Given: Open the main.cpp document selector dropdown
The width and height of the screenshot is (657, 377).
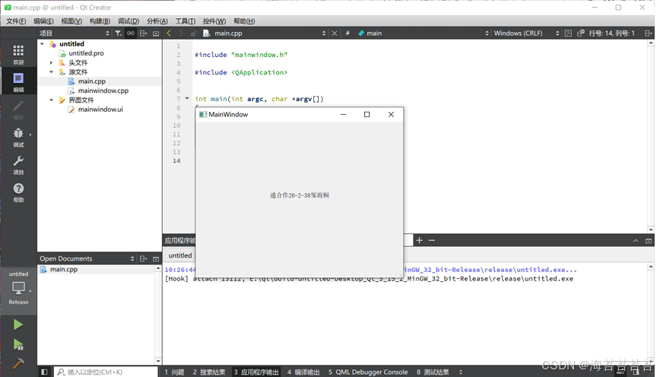Looking at the screenshot, I should (x=265, y=33).
